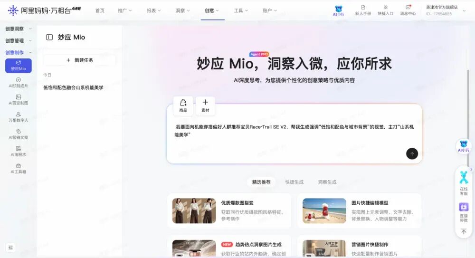
Task: Expand the 推广 dropdown menu
Action: 125,10
